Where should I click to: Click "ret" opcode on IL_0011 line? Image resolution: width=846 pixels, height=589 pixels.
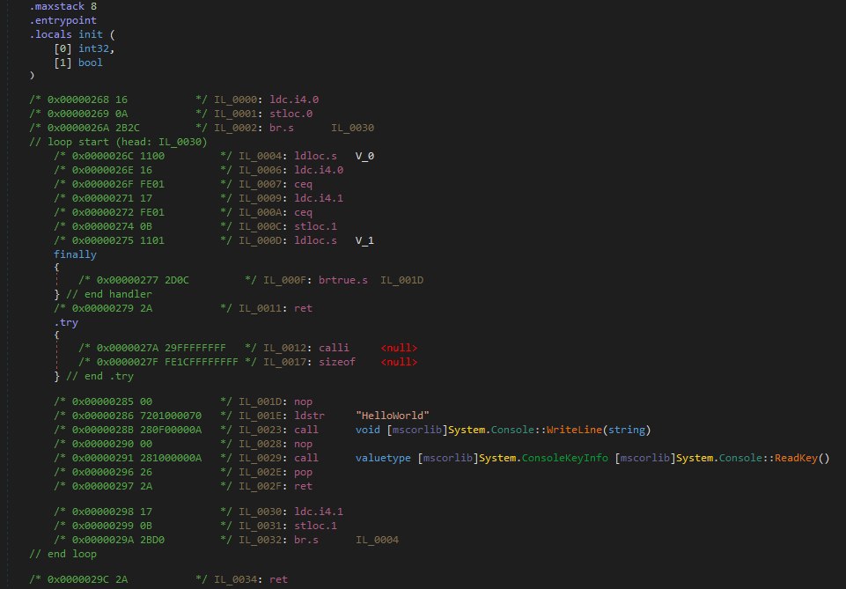(303, 308)
